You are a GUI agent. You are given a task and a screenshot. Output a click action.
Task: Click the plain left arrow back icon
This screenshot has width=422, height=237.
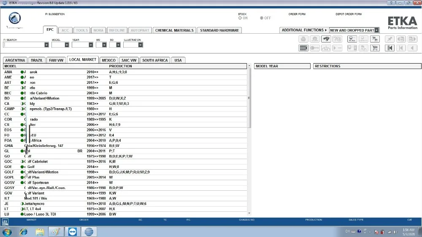[412, 48]
